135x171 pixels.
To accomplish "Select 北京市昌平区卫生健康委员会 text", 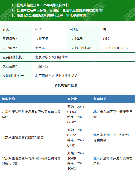I will coord(56,75).
